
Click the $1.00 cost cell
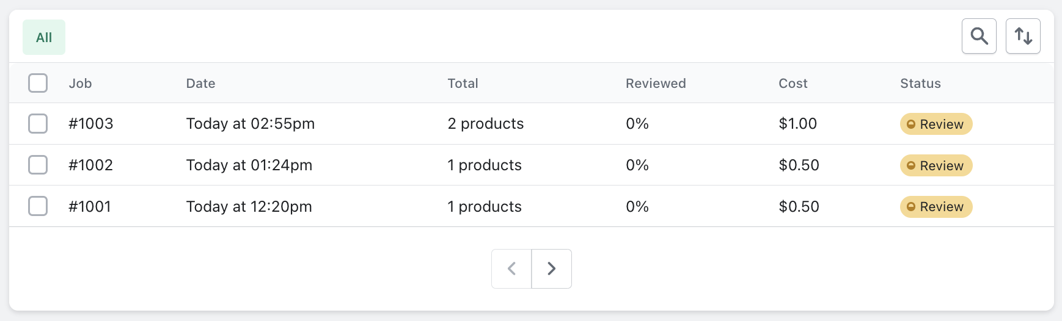(x=797, y=124)
